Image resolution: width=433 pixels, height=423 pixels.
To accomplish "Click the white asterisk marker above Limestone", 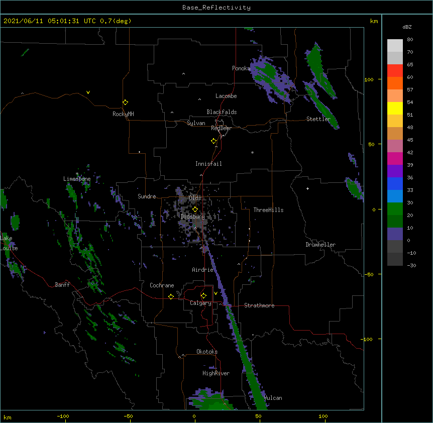I will [x=77, y=174].
